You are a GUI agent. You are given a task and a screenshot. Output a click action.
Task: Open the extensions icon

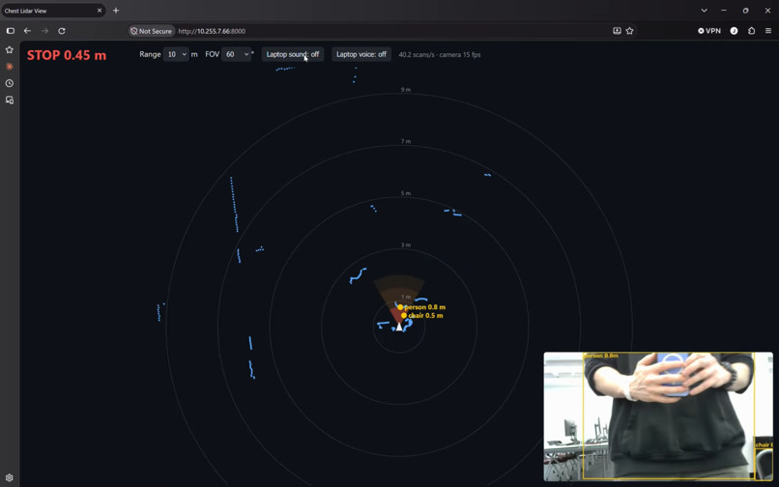(x=751, y=31)
